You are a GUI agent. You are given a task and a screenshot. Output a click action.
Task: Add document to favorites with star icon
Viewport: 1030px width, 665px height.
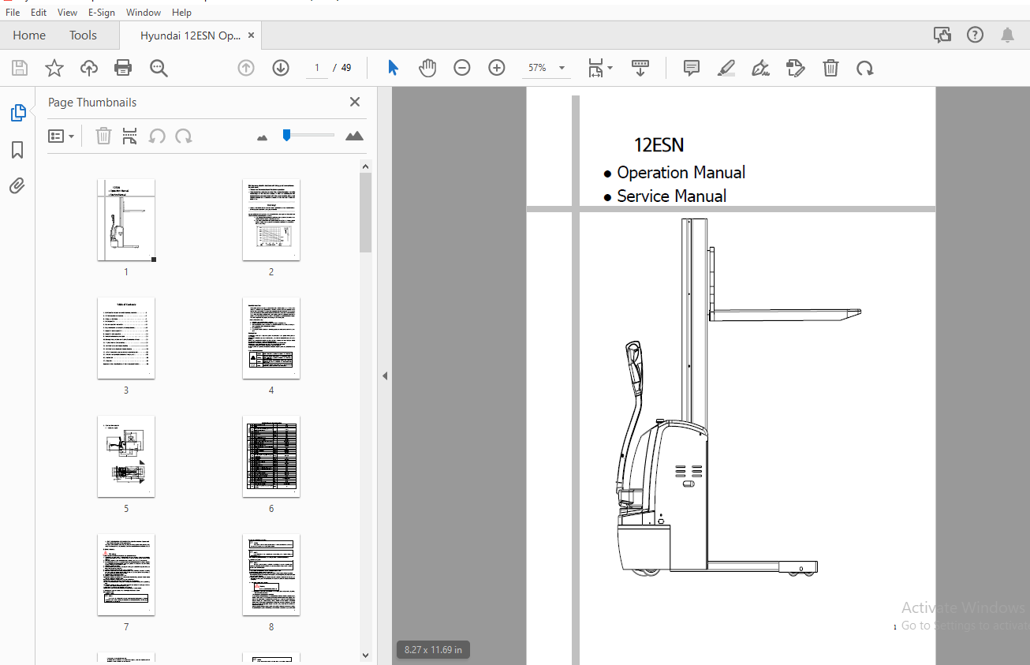tap(54, 68)
